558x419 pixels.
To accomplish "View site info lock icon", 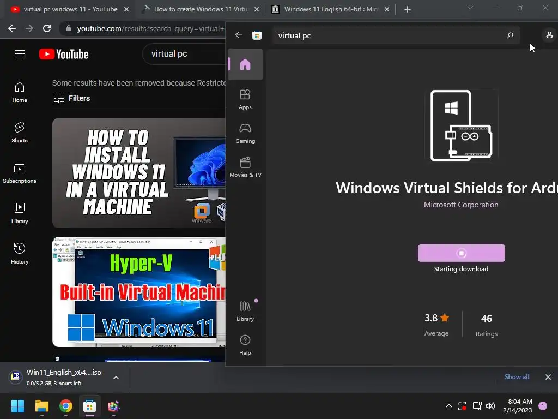I will tap(69, 28).
